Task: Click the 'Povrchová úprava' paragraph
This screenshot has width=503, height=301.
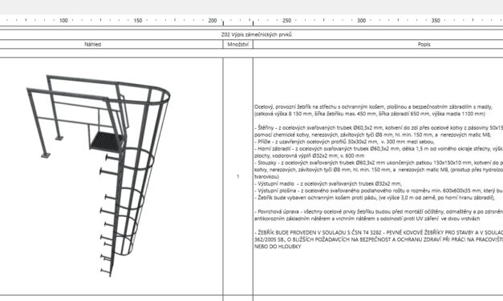Action: [379, 215]
